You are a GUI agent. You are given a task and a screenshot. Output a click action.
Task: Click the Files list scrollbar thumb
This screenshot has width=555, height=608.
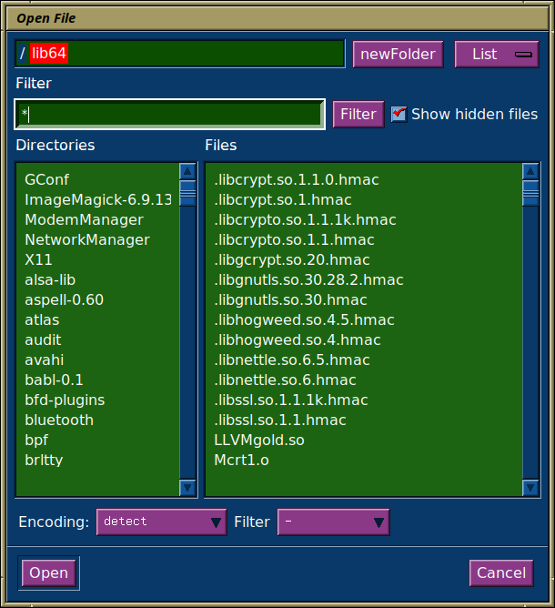click(530, 193)
